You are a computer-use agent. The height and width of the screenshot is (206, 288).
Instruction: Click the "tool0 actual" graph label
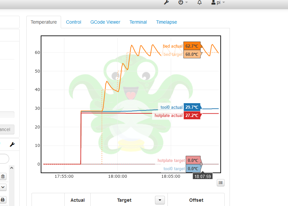[x=171, y=107]
